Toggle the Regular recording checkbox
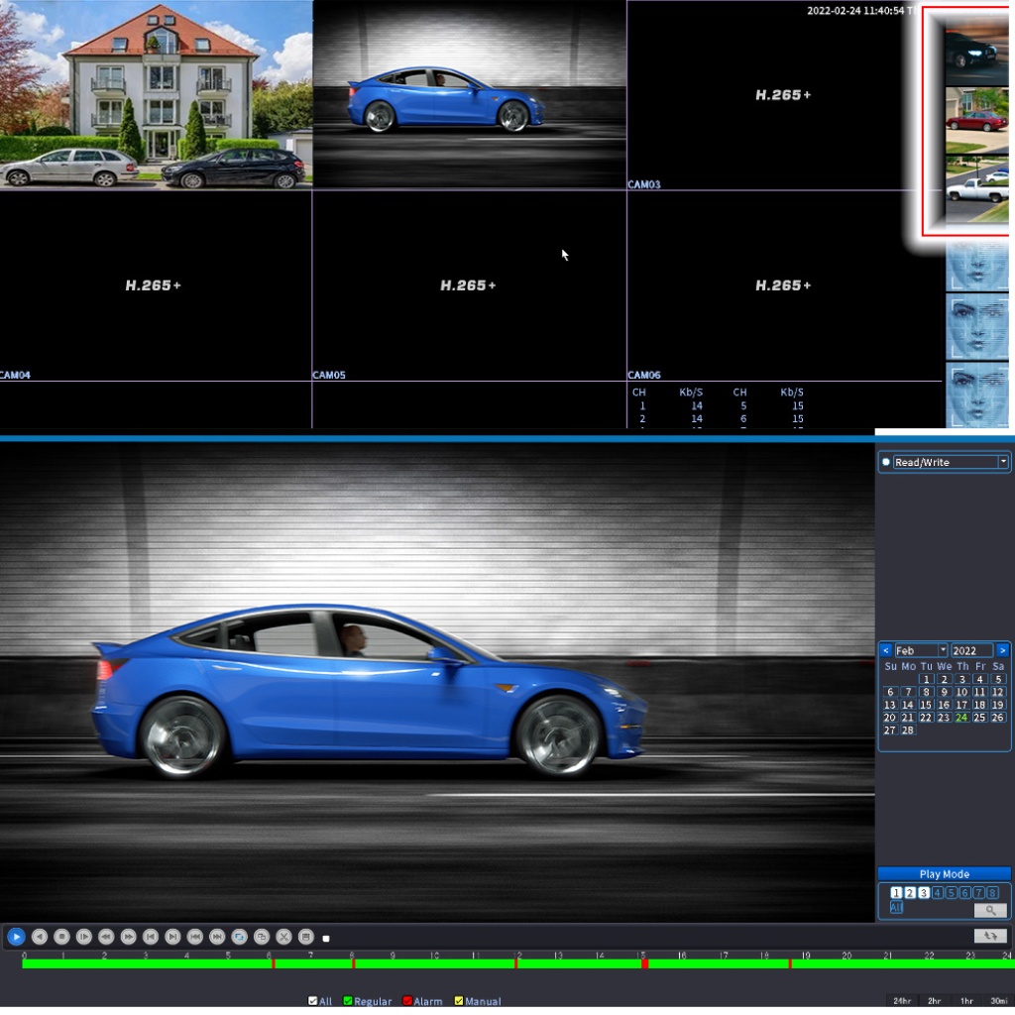 [x=348, y=1001]
